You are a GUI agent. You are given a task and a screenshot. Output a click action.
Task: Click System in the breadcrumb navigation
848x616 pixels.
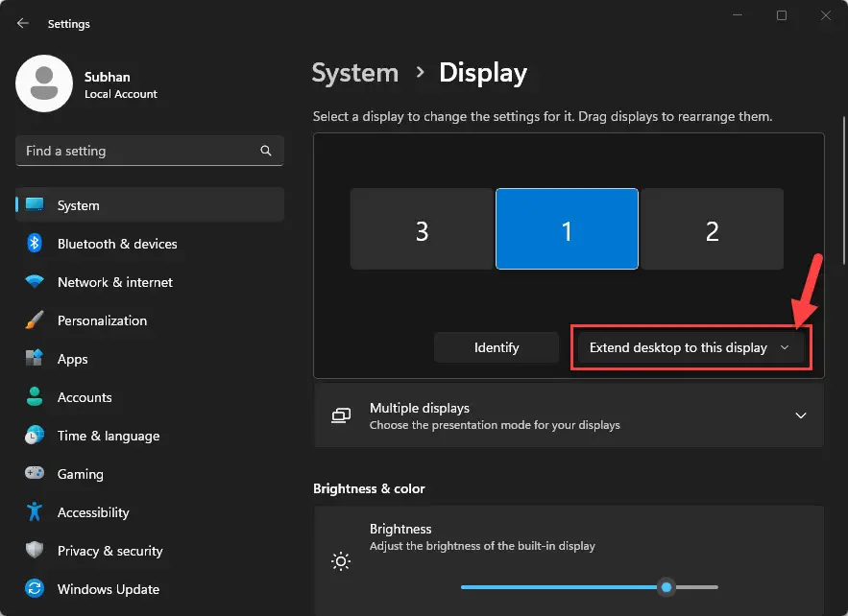pyautogui.click(x=354, y=72)
